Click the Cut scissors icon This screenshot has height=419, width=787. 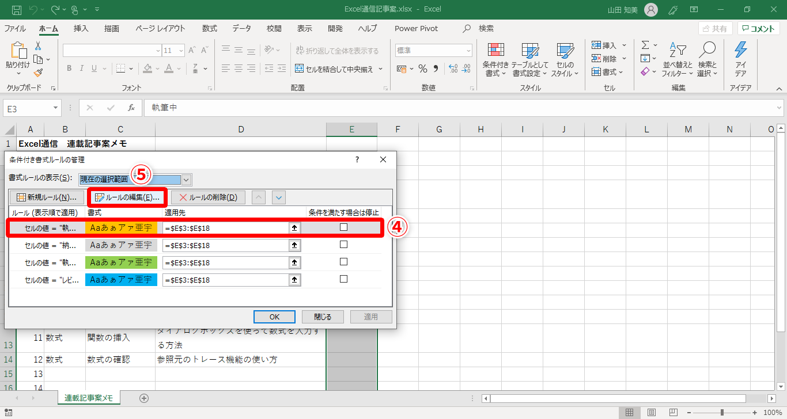click(x=38, y=46)
